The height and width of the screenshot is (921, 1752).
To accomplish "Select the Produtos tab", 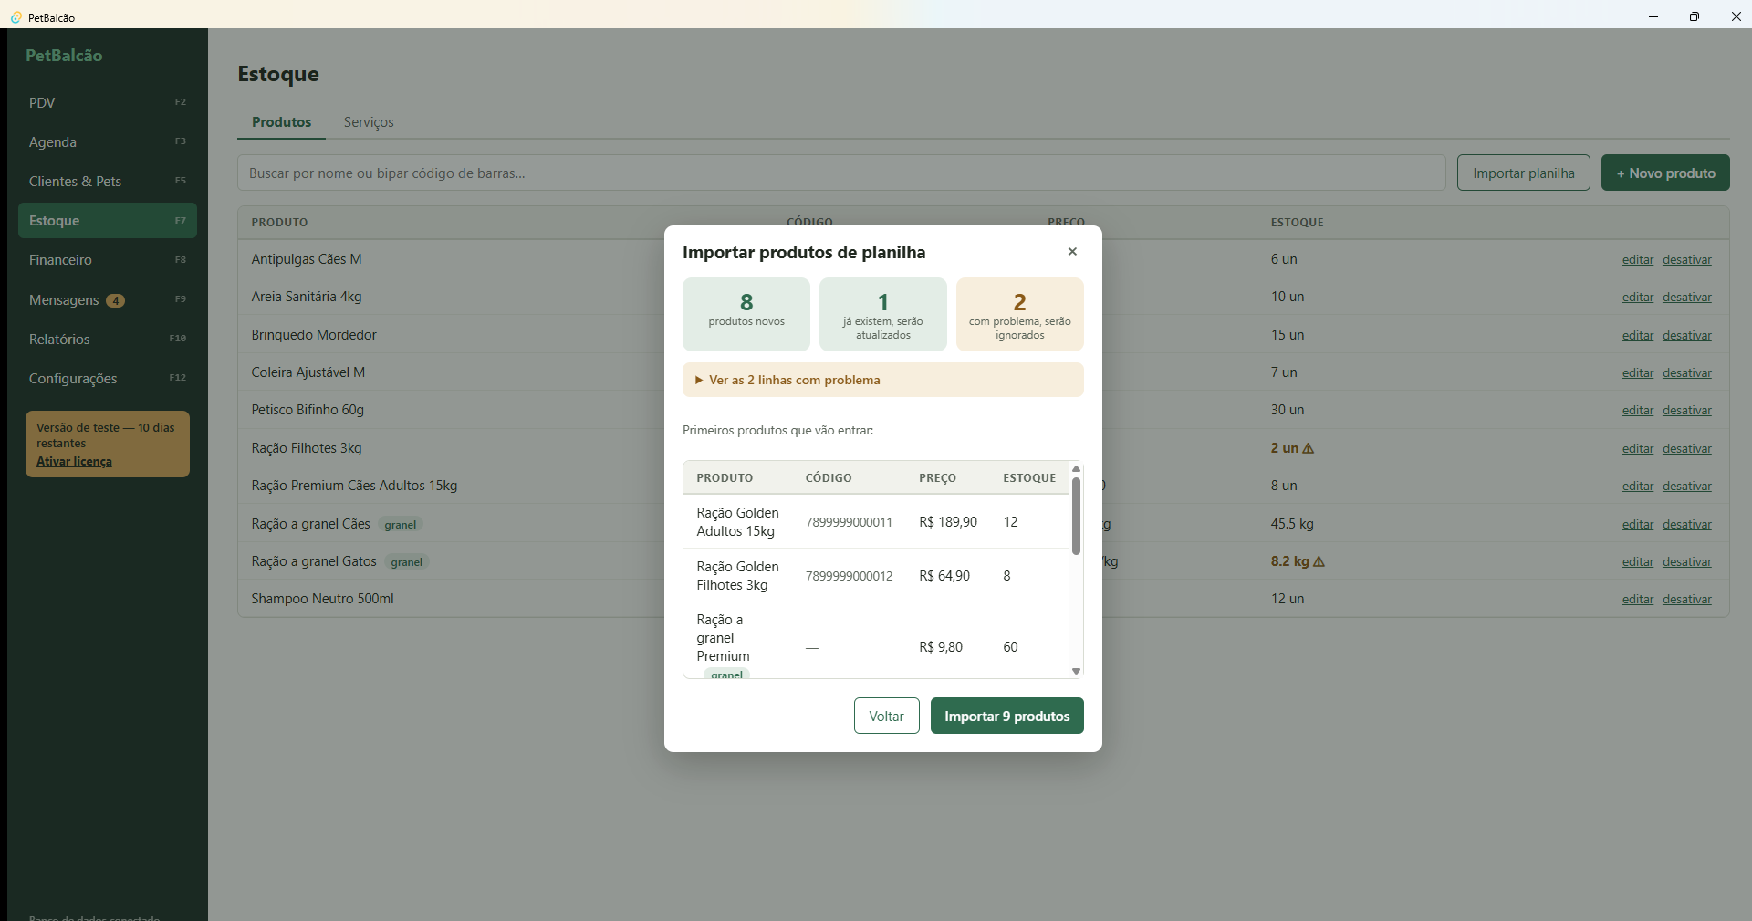I will (x=281, y=122).
